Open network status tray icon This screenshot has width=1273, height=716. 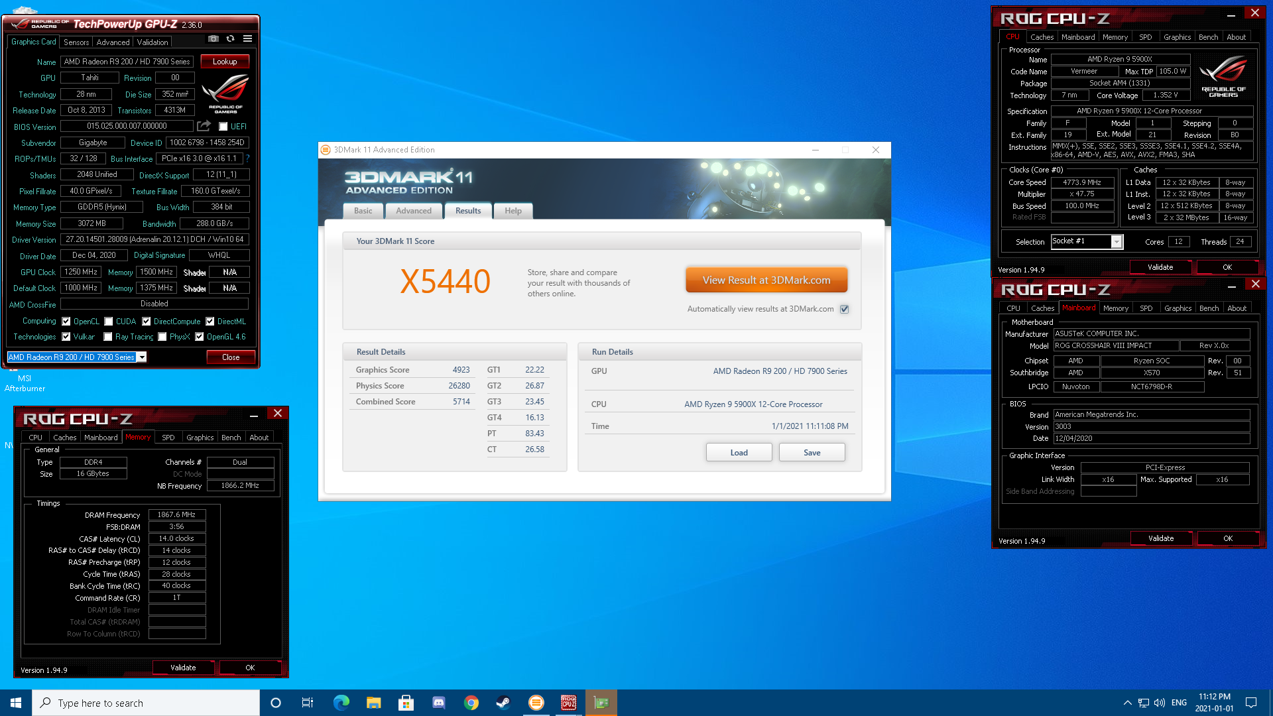click(x=1144, y=703)
